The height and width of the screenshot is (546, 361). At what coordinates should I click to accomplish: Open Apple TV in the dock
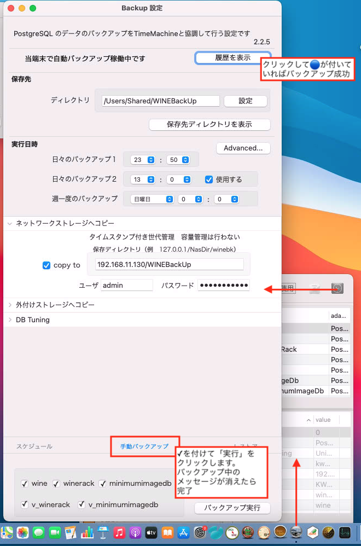[x=152, y=532]
